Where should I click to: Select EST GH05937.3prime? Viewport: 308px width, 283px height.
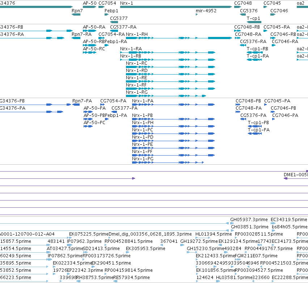[249, 220]
